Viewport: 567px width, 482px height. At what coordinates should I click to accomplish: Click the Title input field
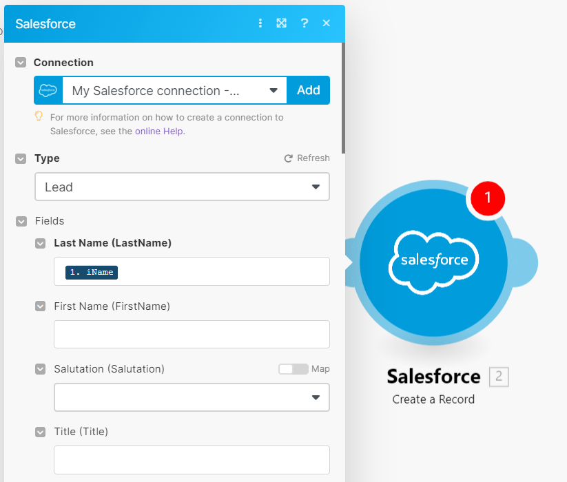[192, 459]
